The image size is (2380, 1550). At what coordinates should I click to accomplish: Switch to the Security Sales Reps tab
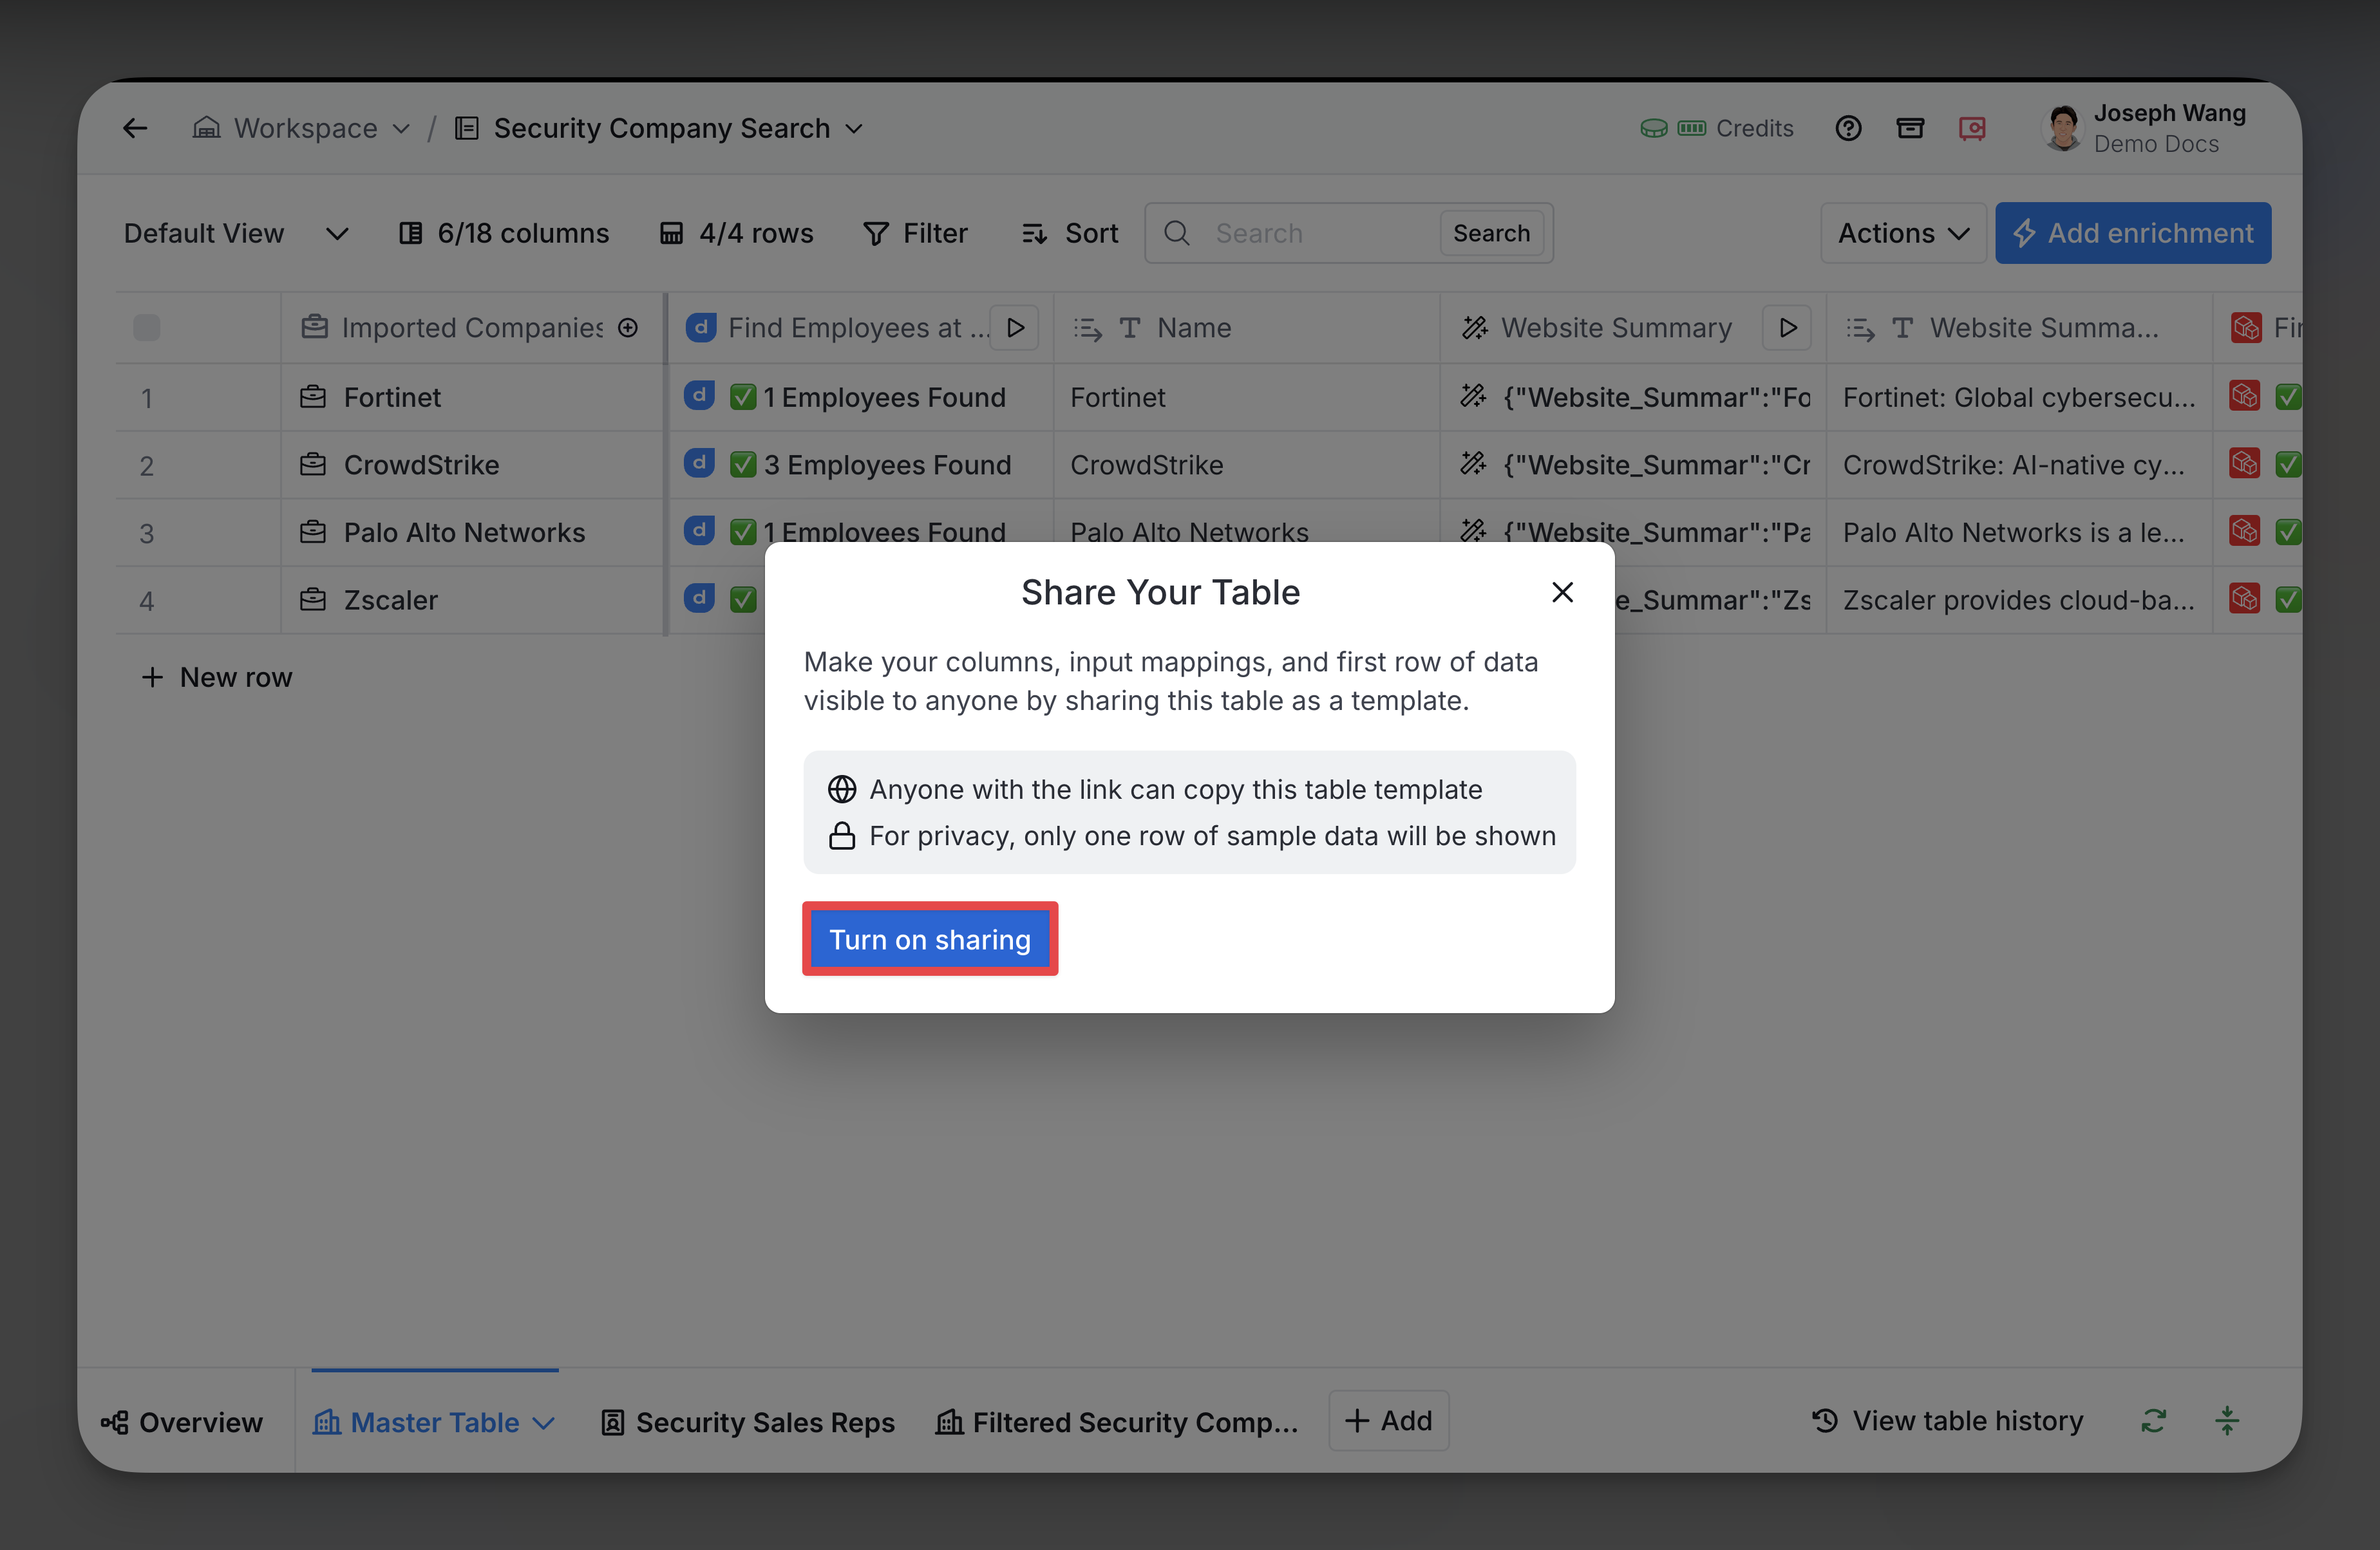click(x=748, y=1421)
